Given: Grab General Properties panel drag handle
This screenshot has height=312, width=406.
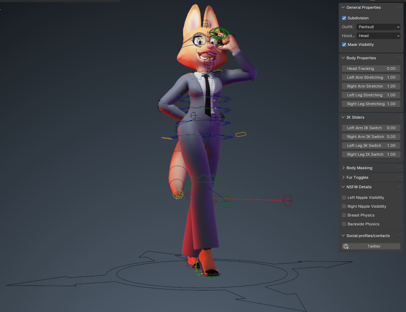Looking at the screenshot, I should coord(399,7).
